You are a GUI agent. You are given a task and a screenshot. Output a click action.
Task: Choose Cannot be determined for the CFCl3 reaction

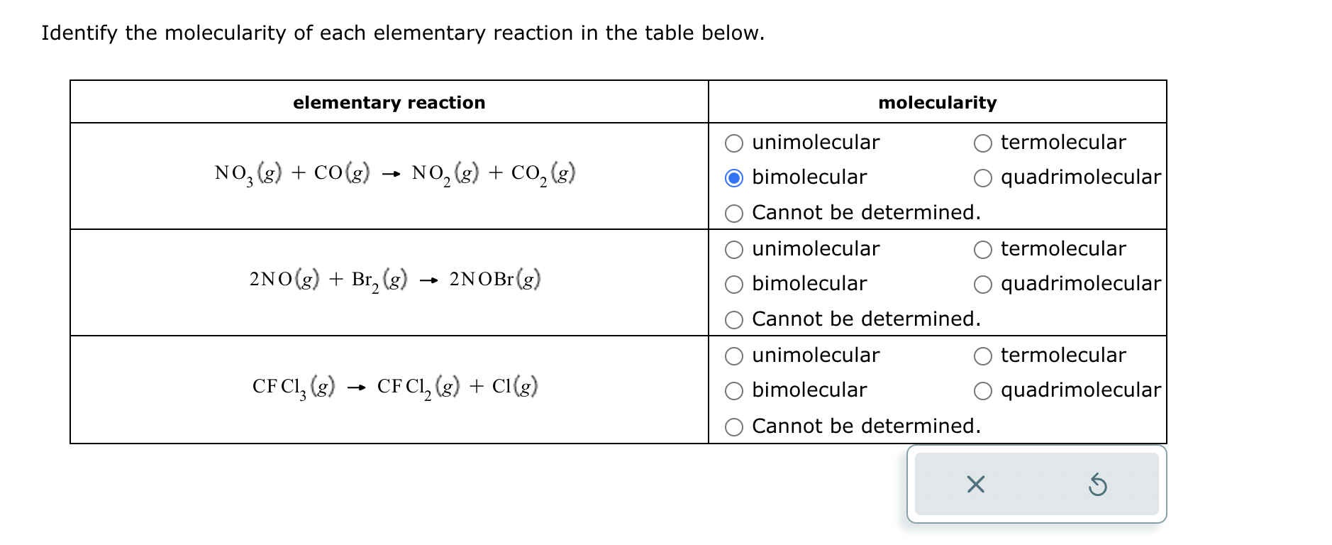[x=734, y=426]
